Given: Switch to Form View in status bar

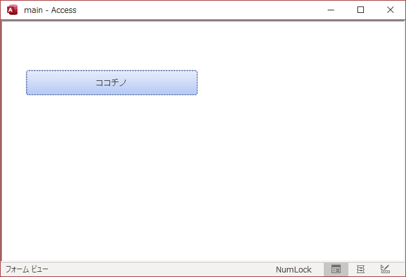Looking at the screenshot, I should [x=336, y=269].
